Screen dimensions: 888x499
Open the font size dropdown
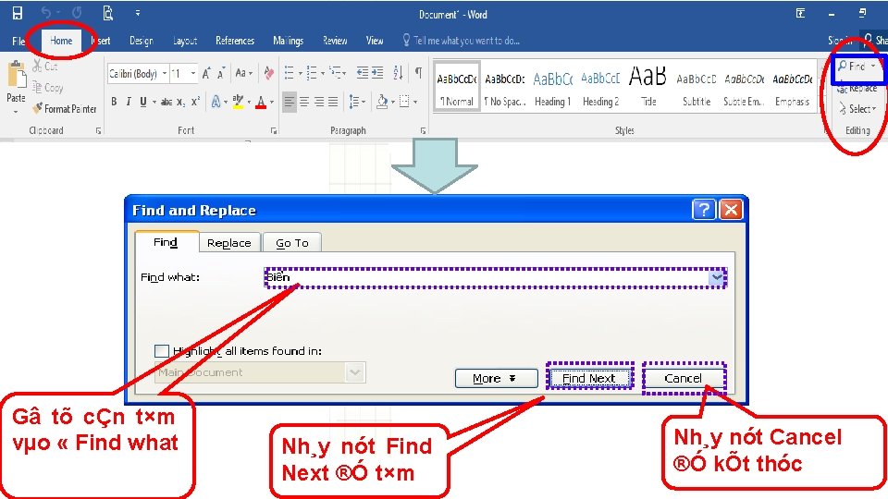tap(193, 74)
